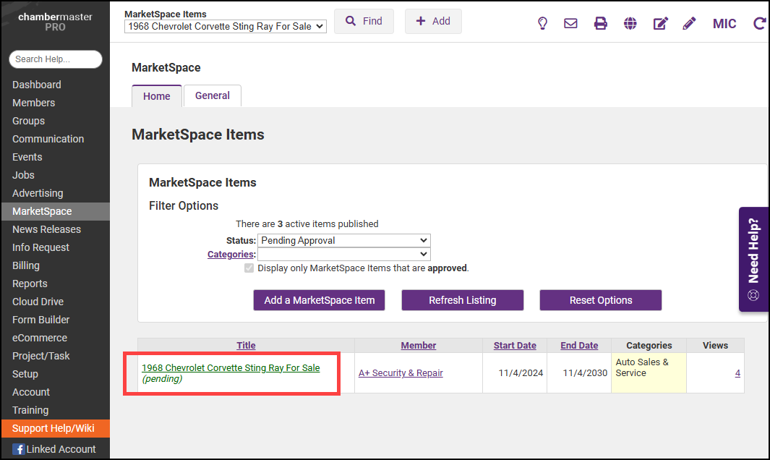Screen dimensions: 770x460
Task: Open the MIC link in toolbar
Action: tap(724, 24)
